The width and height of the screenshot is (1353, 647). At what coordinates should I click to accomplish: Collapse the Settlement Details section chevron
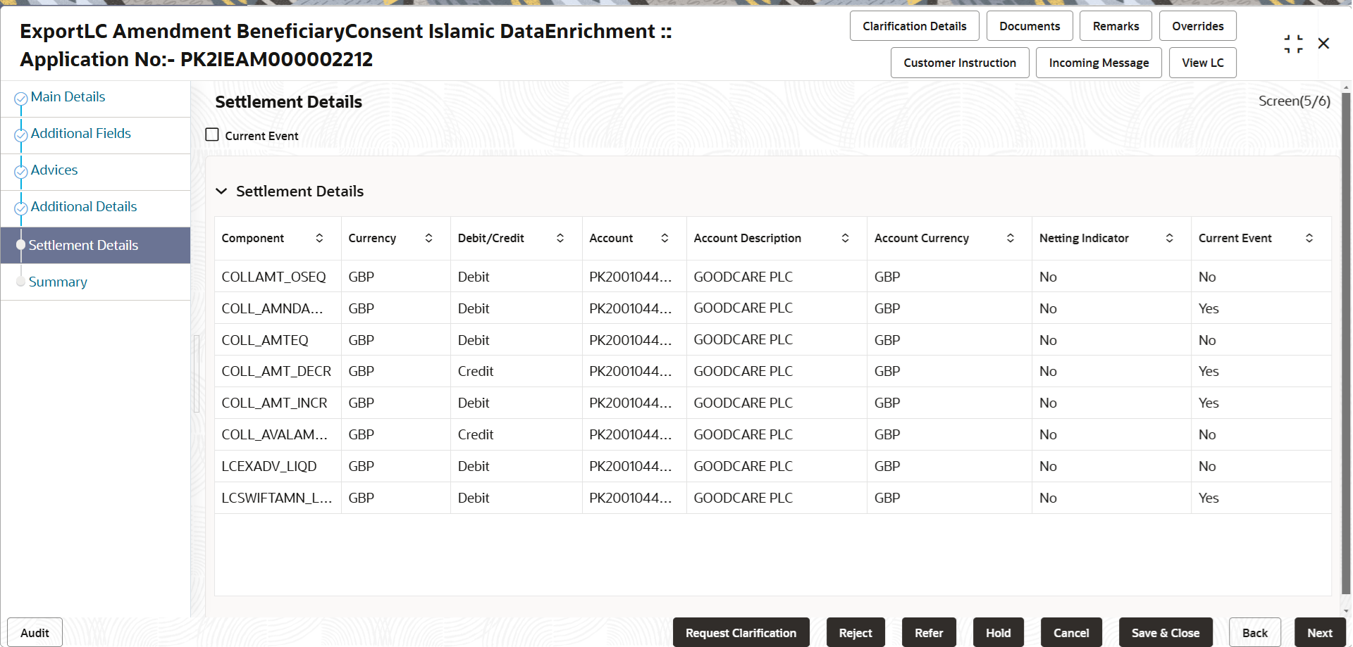click(x=221, y=191)
